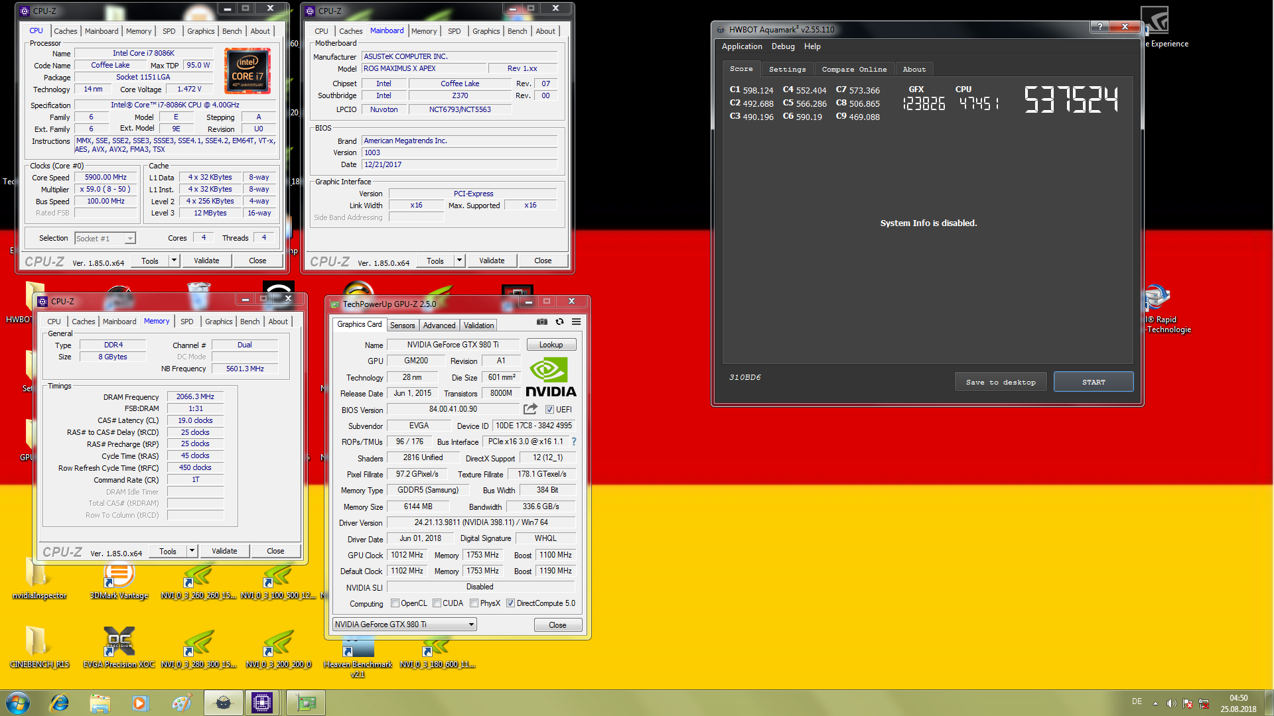This screenshot has height=716, width=1274.
Task: Open Paint from the taskbar
Action: pyautogui.click(x=181, y=703)
